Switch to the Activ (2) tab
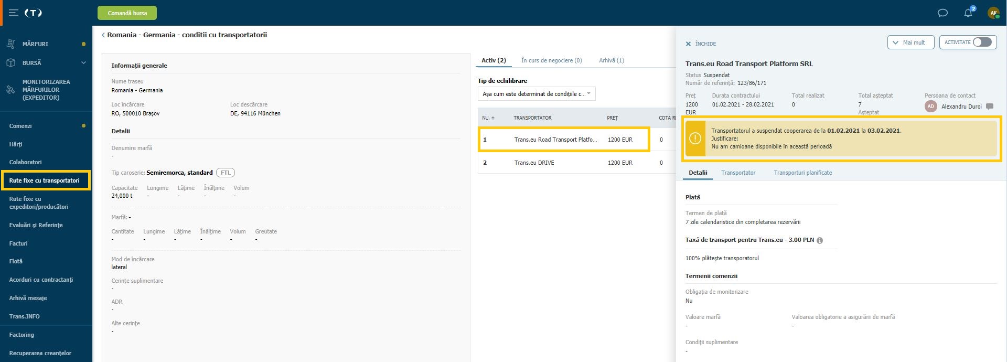Screen dimensions: 1007x362 (x=494, y=60)
